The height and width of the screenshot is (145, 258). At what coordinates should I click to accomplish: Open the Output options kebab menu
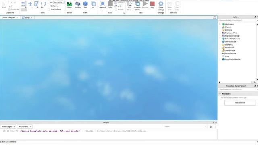point(215,127)
